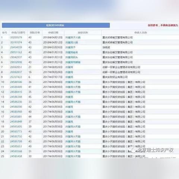Viewport: 179px width, 179px height.
Task: Open trademark name 洪崖洞小天鹅 in row 22
Action: [73, 141]
